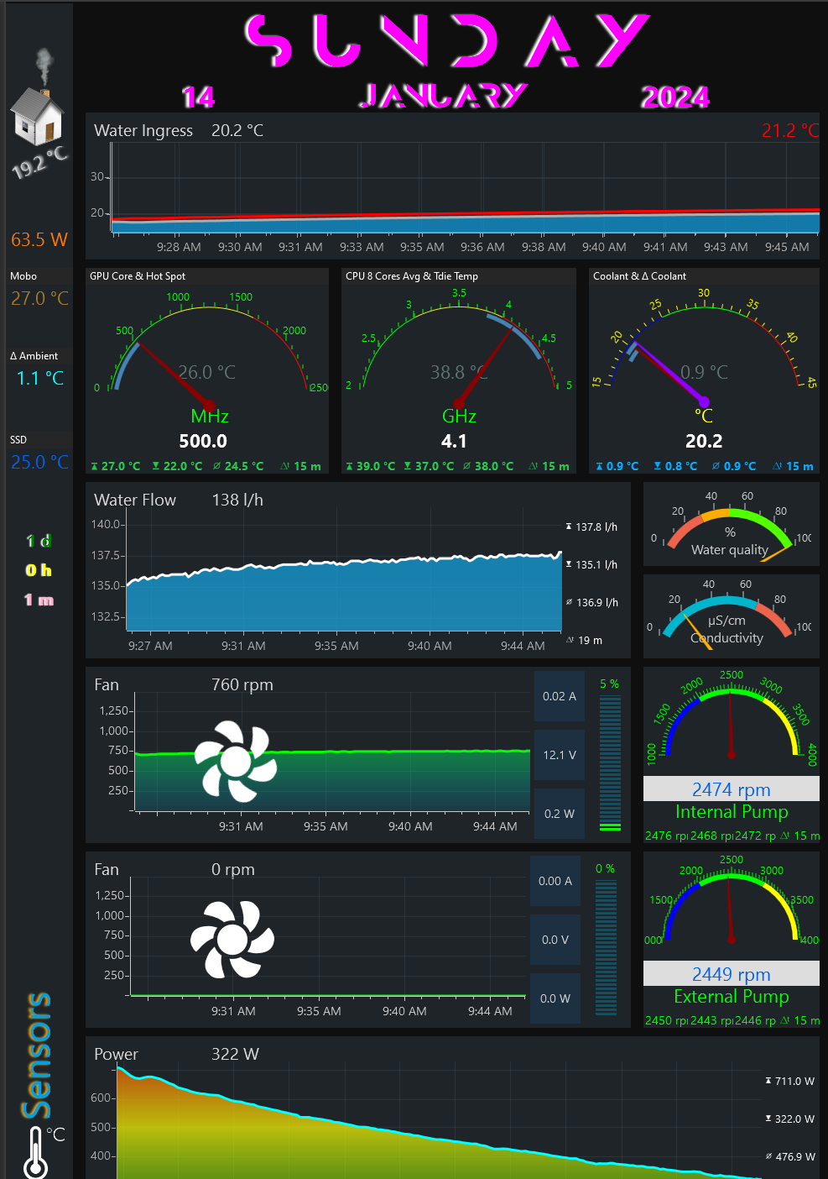Click the Mobo 27.0 °C temperature reading
This screenshot has height=1179, width=828.
click(x=39, y=298)
